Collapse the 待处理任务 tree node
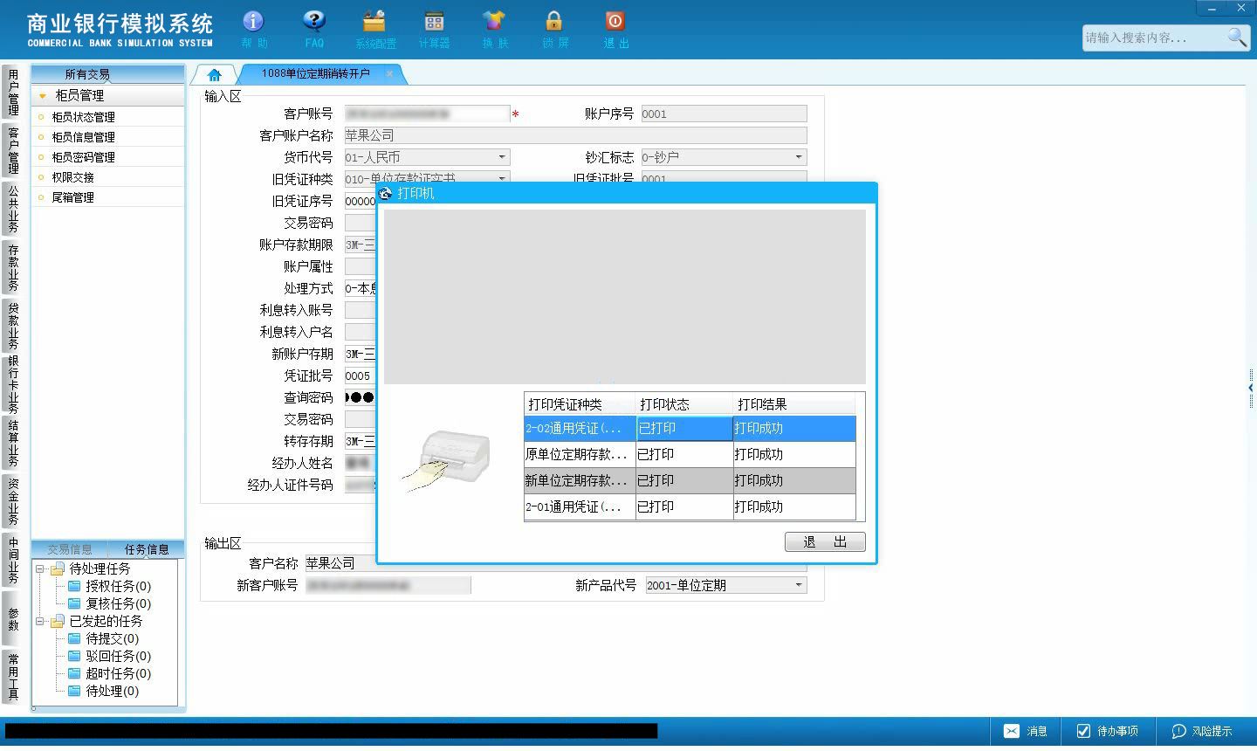This screenshot has height=751, width=1257. (40, 568)
